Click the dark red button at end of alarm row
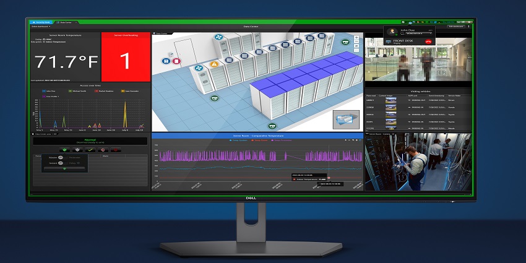This screenshot has height=263, width=526. click(x=116, y=150)
